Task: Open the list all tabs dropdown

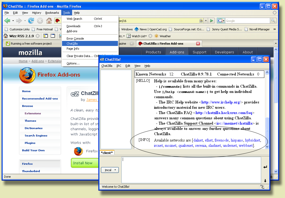Action: (276, 44)
